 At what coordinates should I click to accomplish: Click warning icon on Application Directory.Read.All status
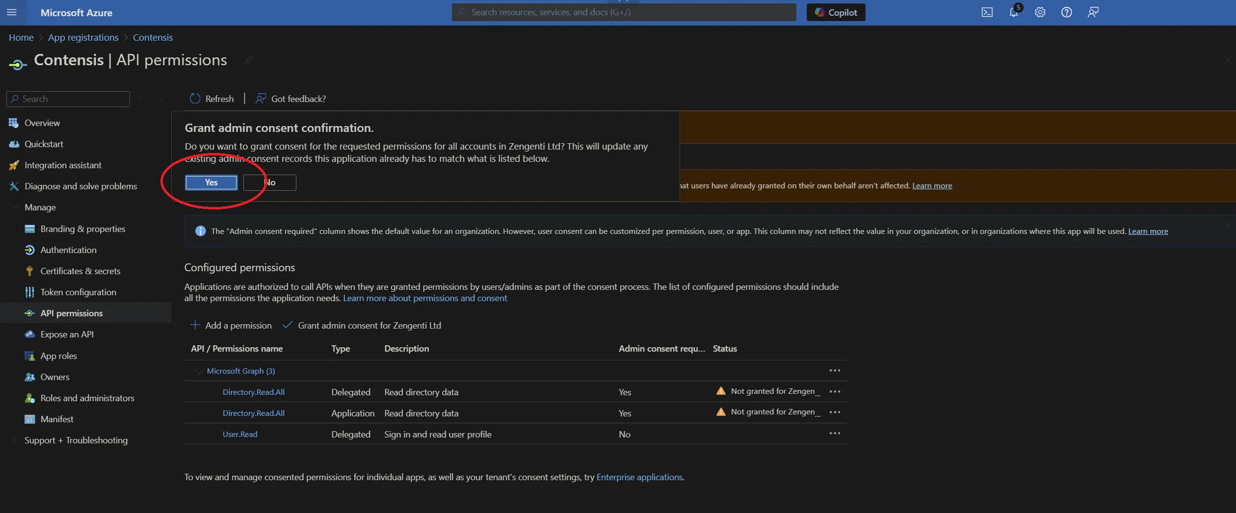[721, 412]
